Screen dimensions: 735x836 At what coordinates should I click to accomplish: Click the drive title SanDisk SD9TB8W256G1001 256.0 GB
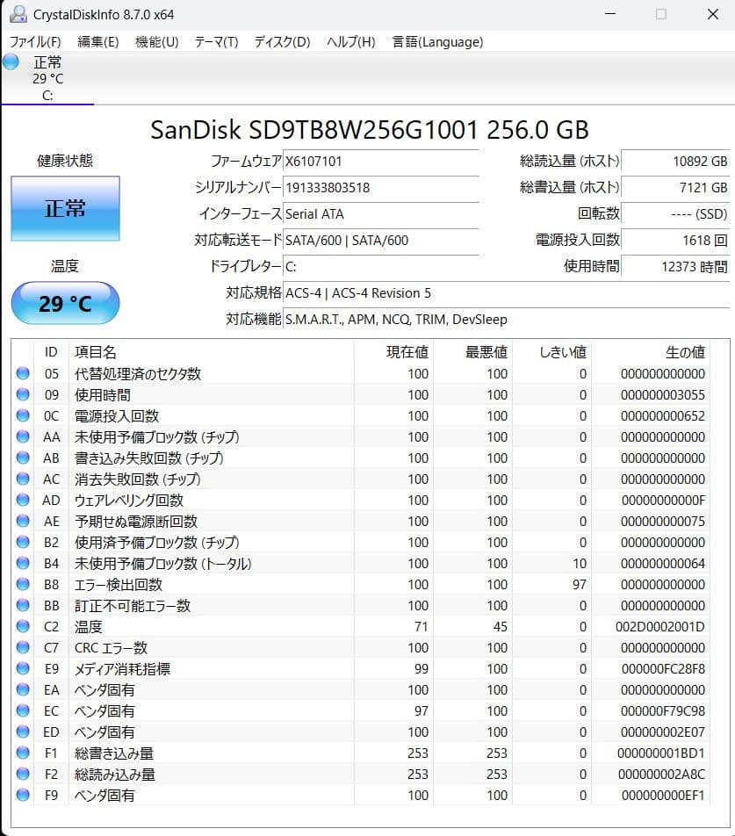click(x=370, y=130)
